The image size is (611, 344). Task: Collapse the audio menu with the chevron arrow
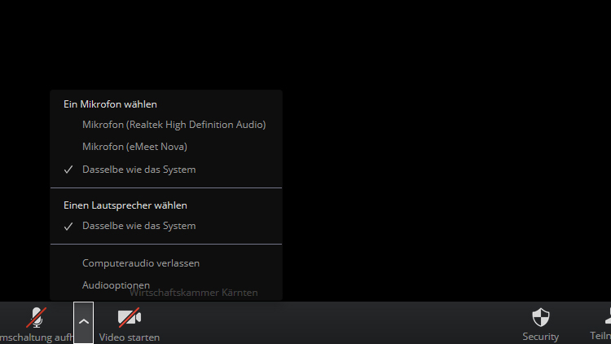pyautogui.click(x=83, y=322)
